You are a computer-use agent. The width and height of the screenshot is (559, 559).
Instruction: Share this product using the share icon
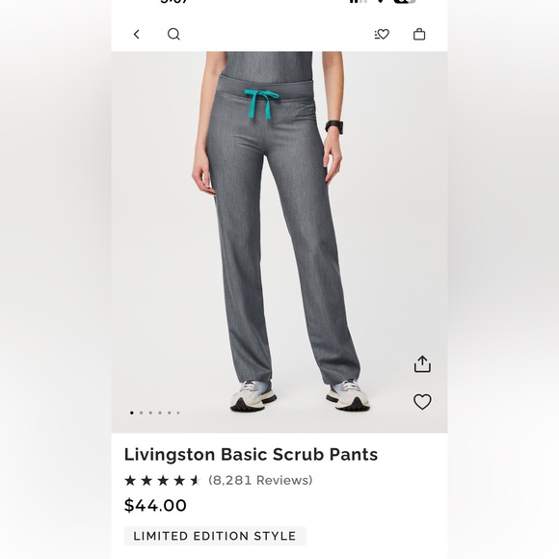[422, 364]
